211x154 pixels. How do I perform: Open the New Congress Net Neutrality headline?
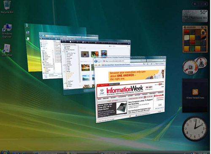click(141, 102)
